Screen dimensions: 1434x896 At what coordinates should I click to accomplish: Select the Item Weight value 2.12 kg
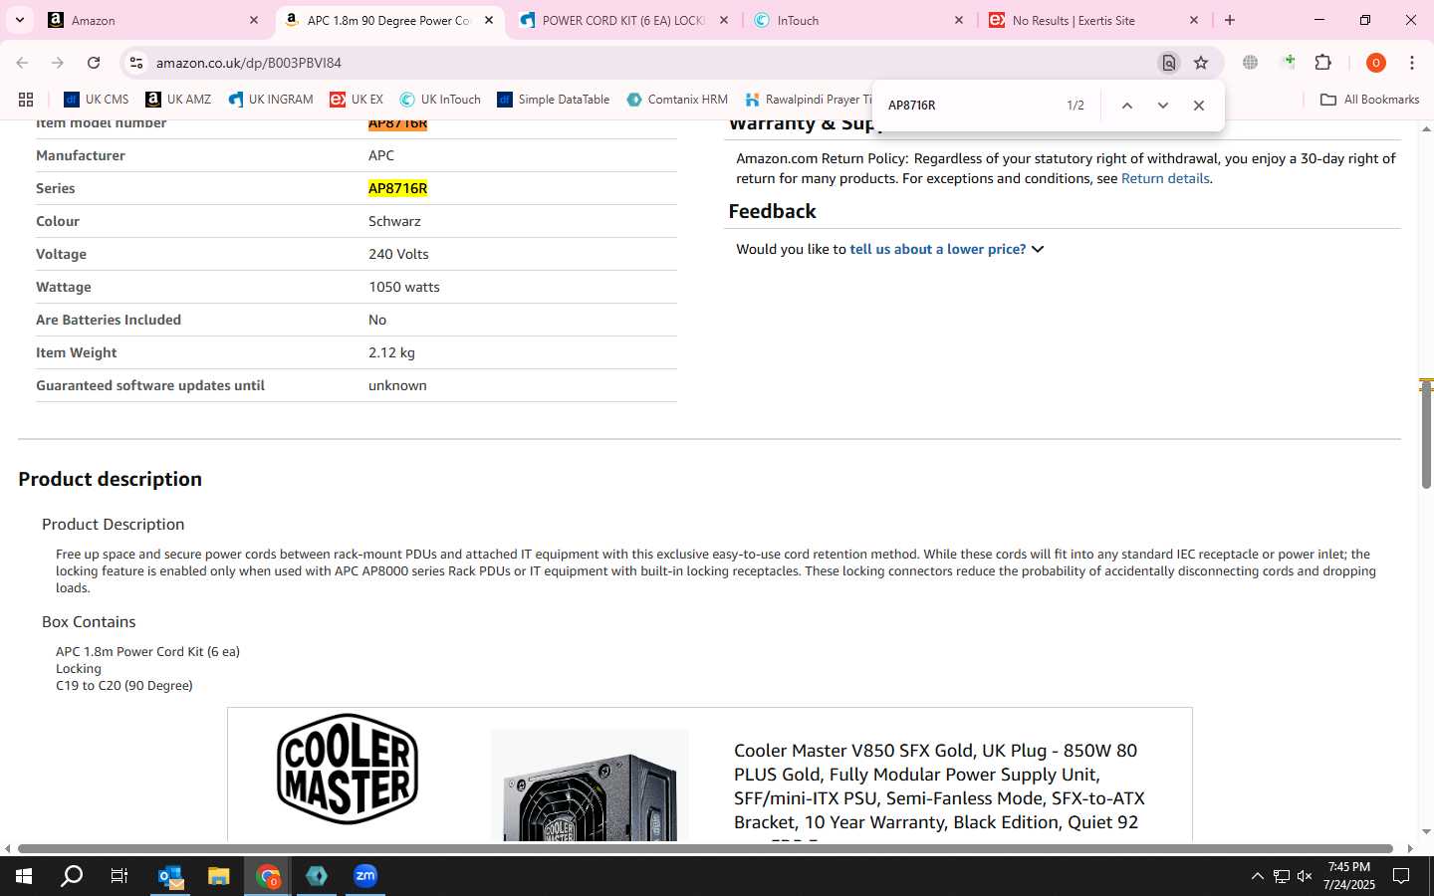(391, 352)
